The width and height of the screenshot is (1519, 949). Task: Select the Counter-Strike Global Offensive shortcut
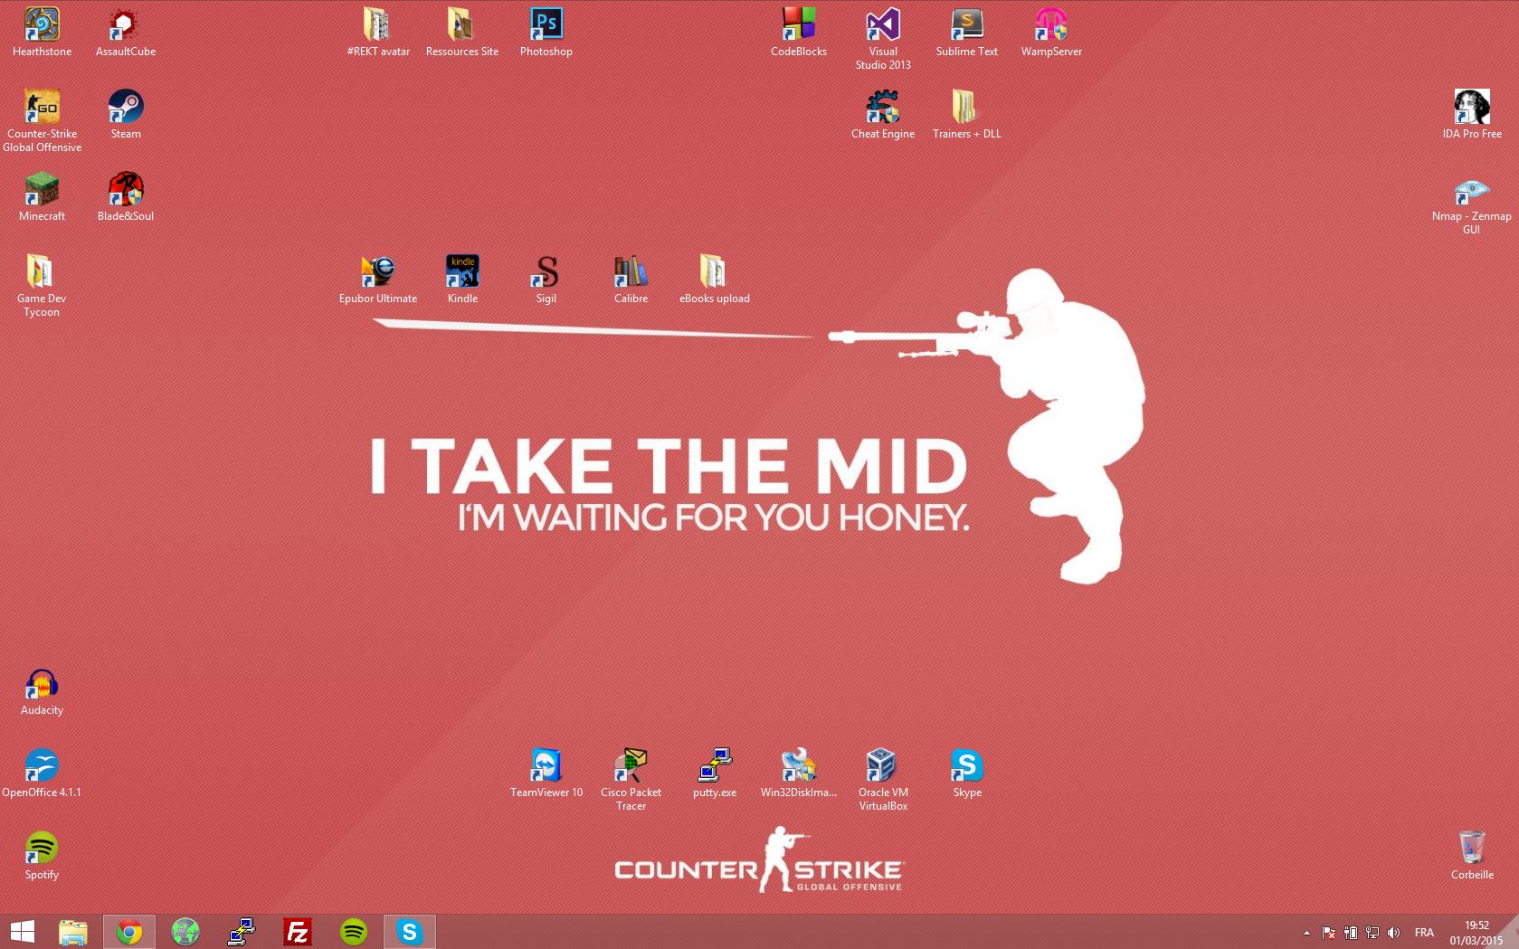(42, 121)
